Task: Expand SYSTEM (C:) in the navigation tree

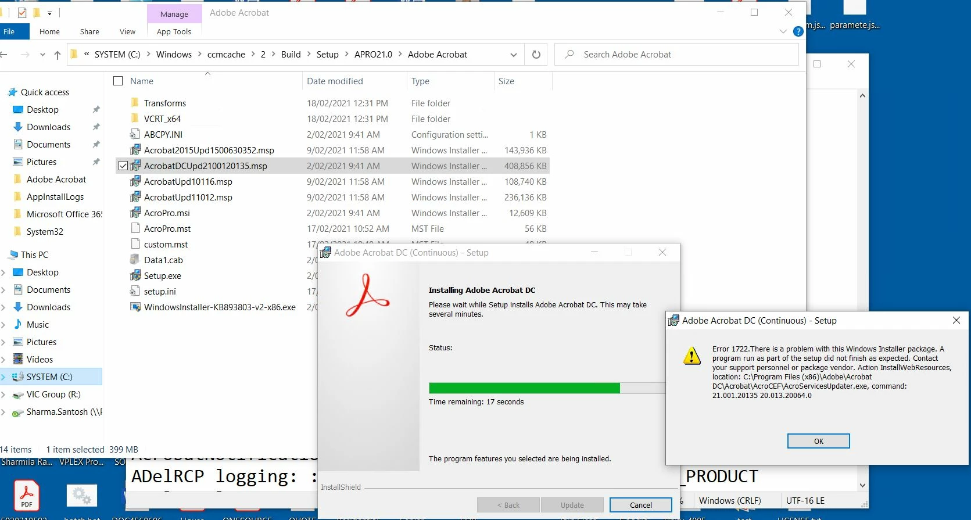Action: coord(3,377)
